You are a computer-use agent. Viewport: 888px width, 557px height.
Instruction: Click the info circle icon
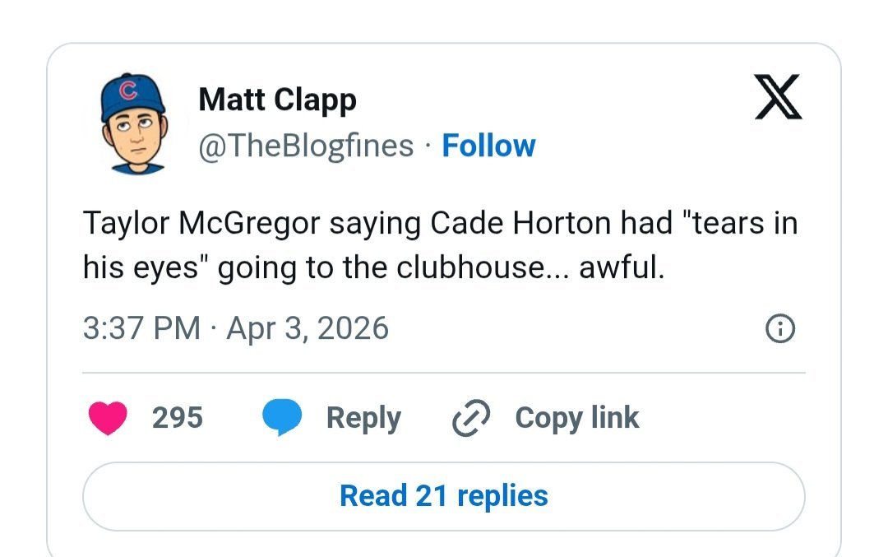click(x=780, y=329)
